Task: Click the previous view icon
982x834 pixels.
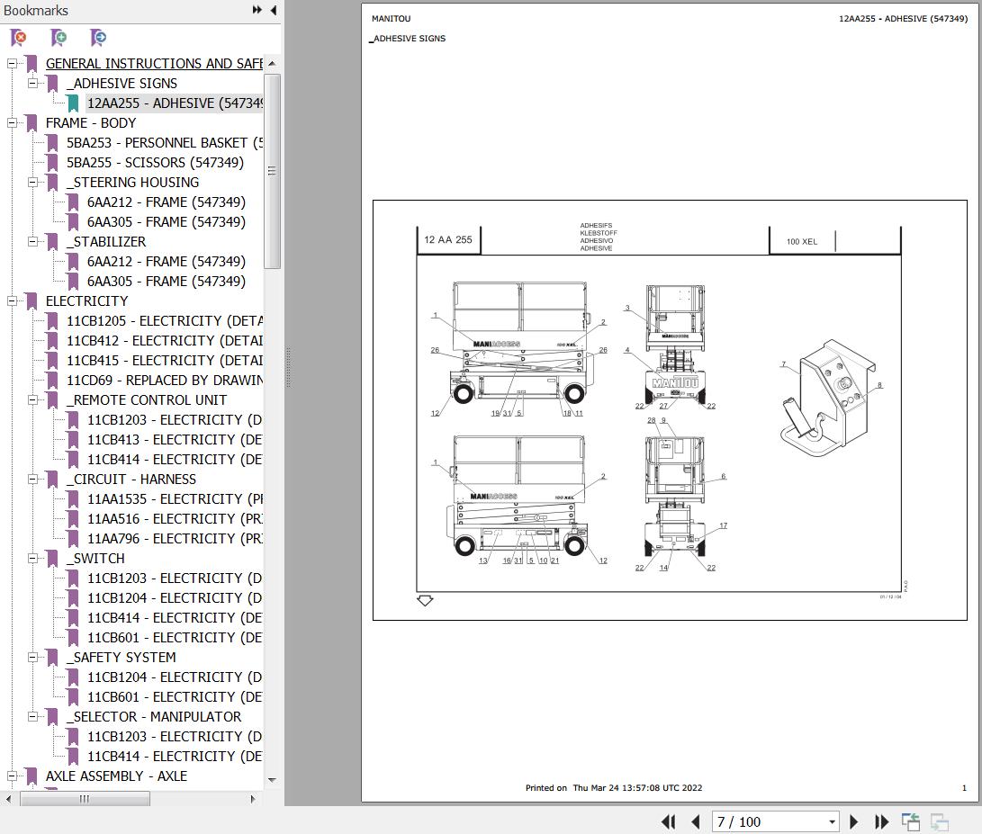Action: (911, 821)
